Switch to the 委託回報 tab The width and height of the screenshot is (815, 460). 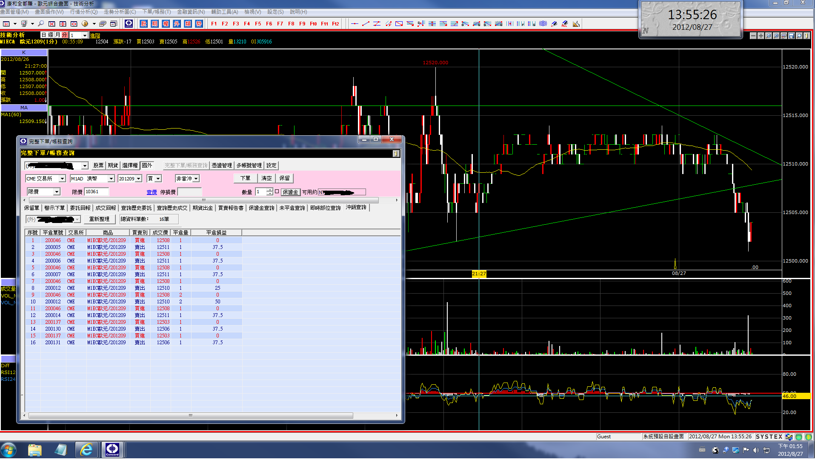tap(80, 208)
